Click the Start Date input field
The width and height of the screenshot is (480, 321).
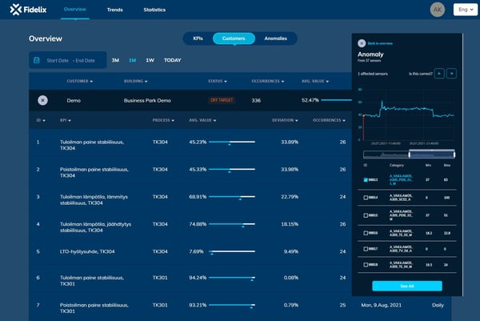(58, 60)
